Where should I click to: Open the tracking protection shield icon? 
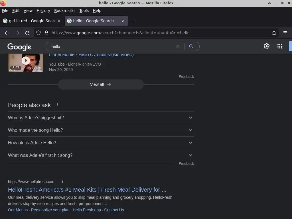click(x=38, y=33)
